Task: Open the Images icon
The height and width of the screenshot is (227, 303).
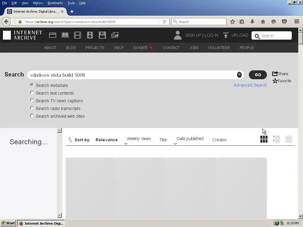Action: point(115,35)
